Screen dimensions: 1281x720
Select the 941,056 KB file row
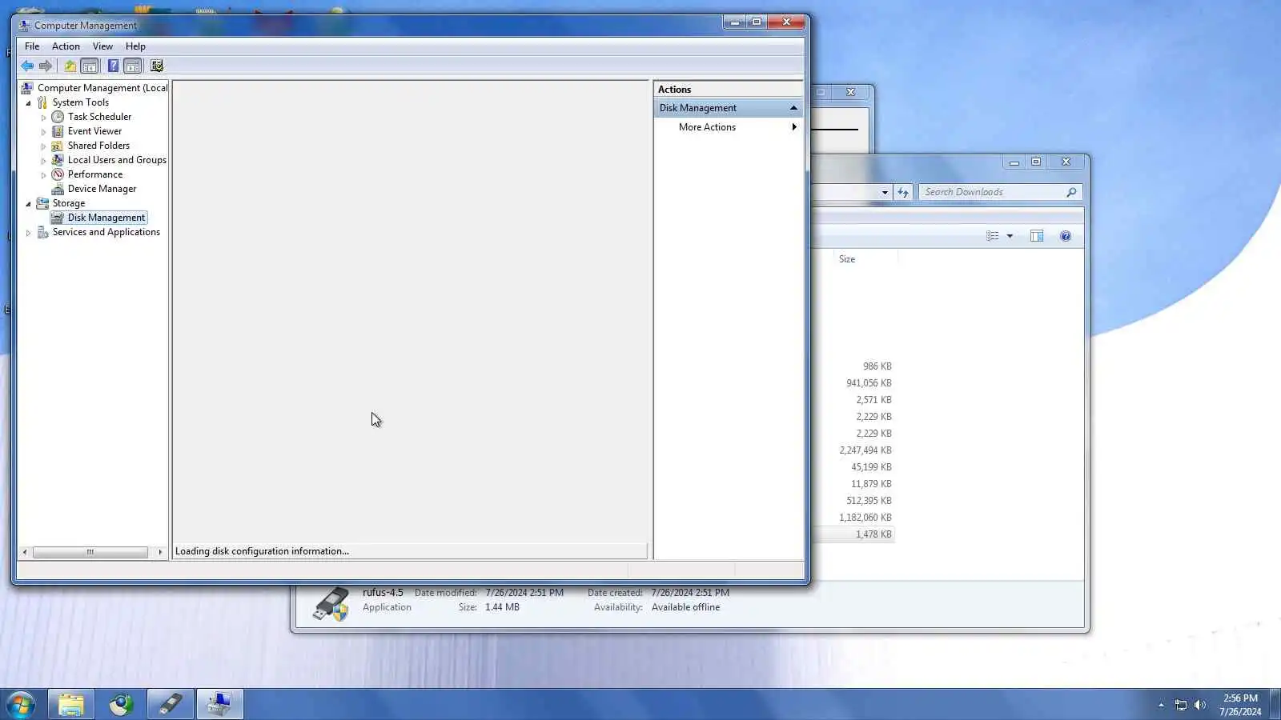point(853,383)
